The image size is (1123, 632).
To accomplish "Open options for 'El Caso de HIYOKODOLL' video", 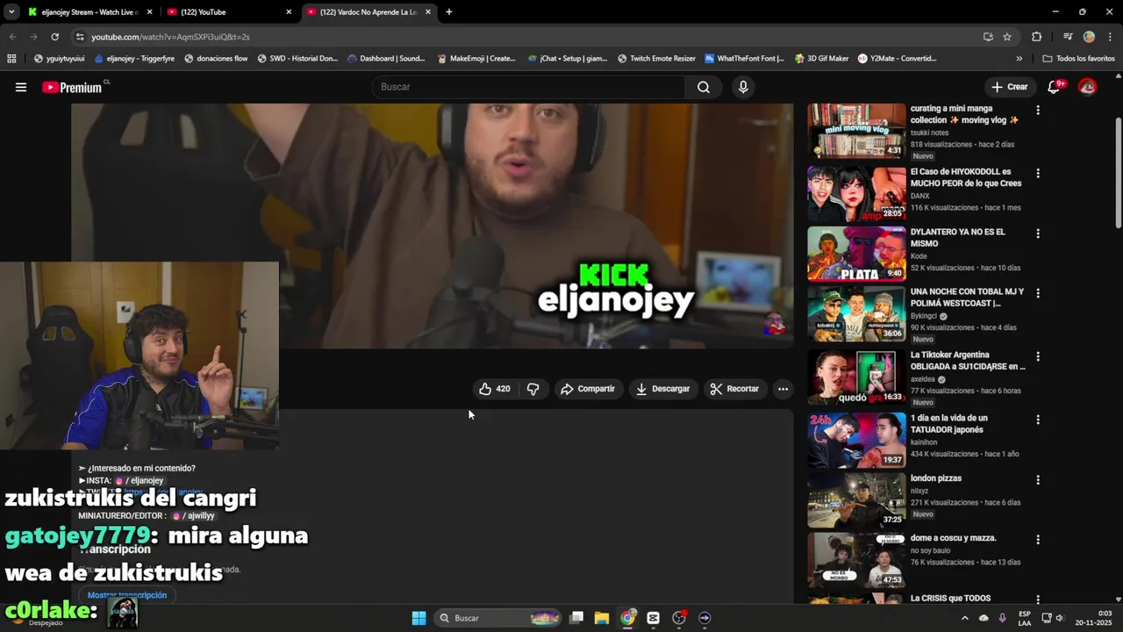I will [1038, 174].
